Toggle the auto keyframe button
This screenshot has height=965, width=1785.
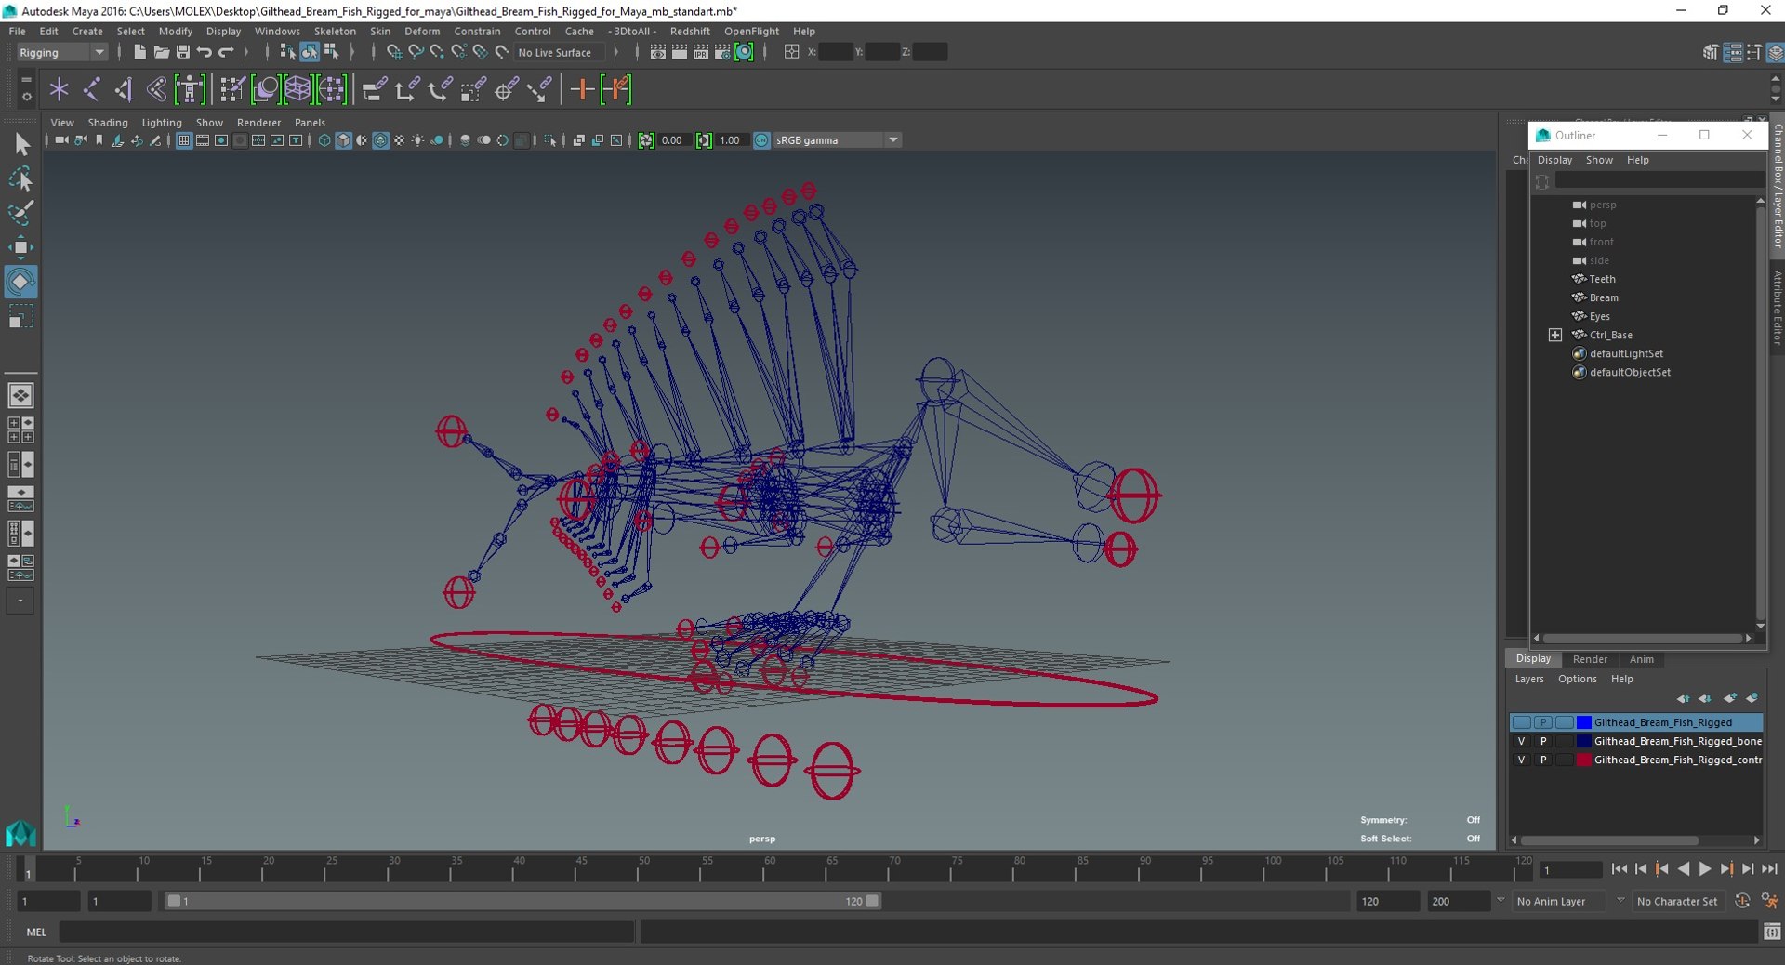click(1742, 901)
